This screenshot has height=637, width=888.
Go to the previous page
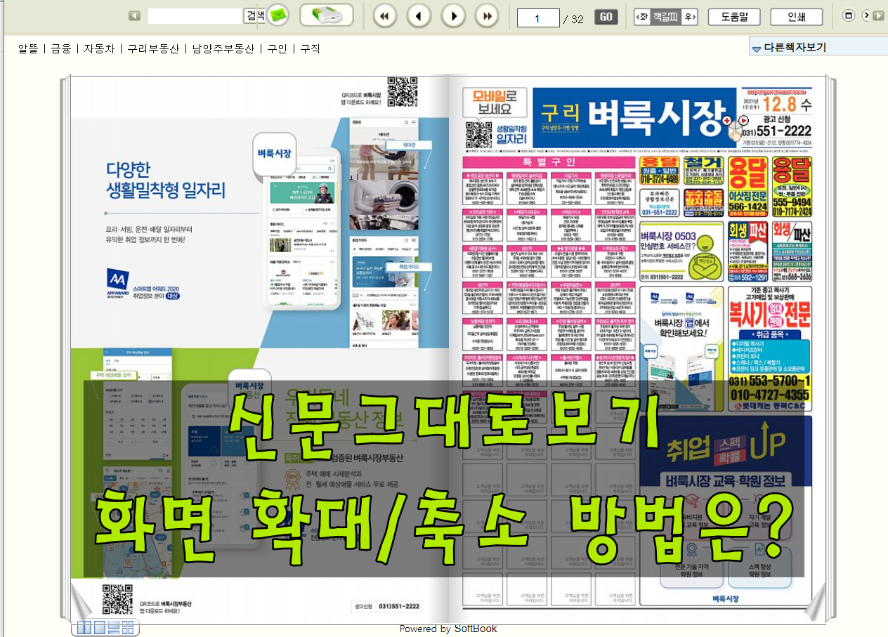point(419,15)
